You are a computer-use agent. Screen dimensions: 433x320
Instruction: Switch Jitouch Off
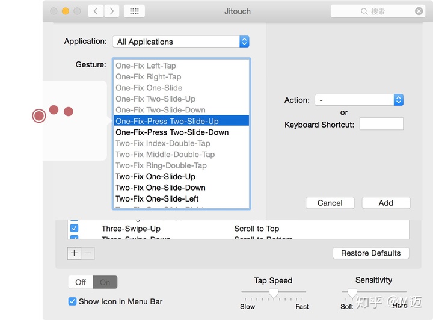point(81,282)
